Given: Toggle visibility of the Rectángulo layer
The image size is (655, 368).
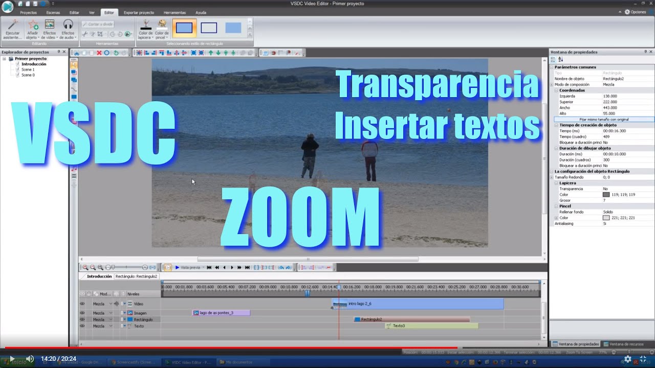Looking at the screenshot, I should 82,319.
